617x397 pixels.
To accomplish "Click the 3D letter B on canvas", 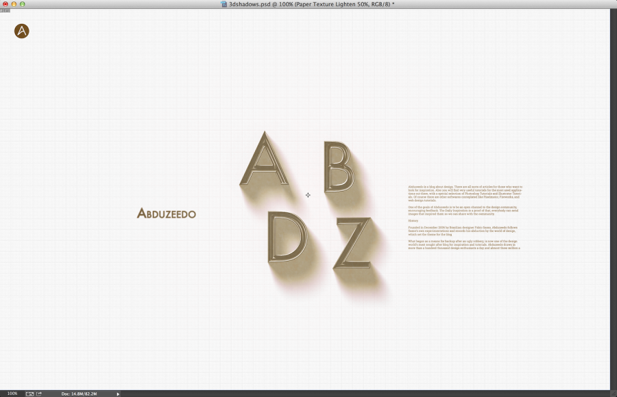I will [339, 166].
